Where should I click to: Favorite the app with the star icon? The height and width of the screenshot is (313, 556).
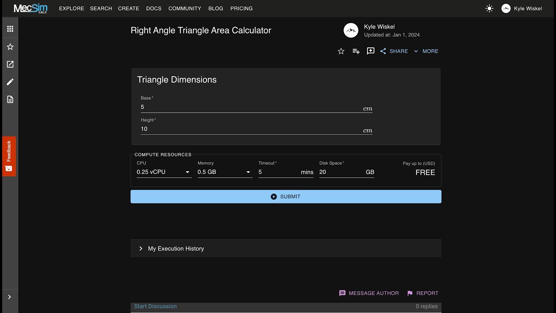coord(341,51)
